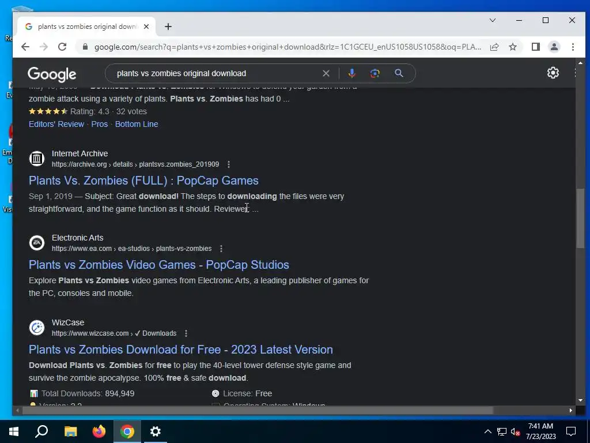Click the 'Electronic Arts' site name

pos(78,238)
